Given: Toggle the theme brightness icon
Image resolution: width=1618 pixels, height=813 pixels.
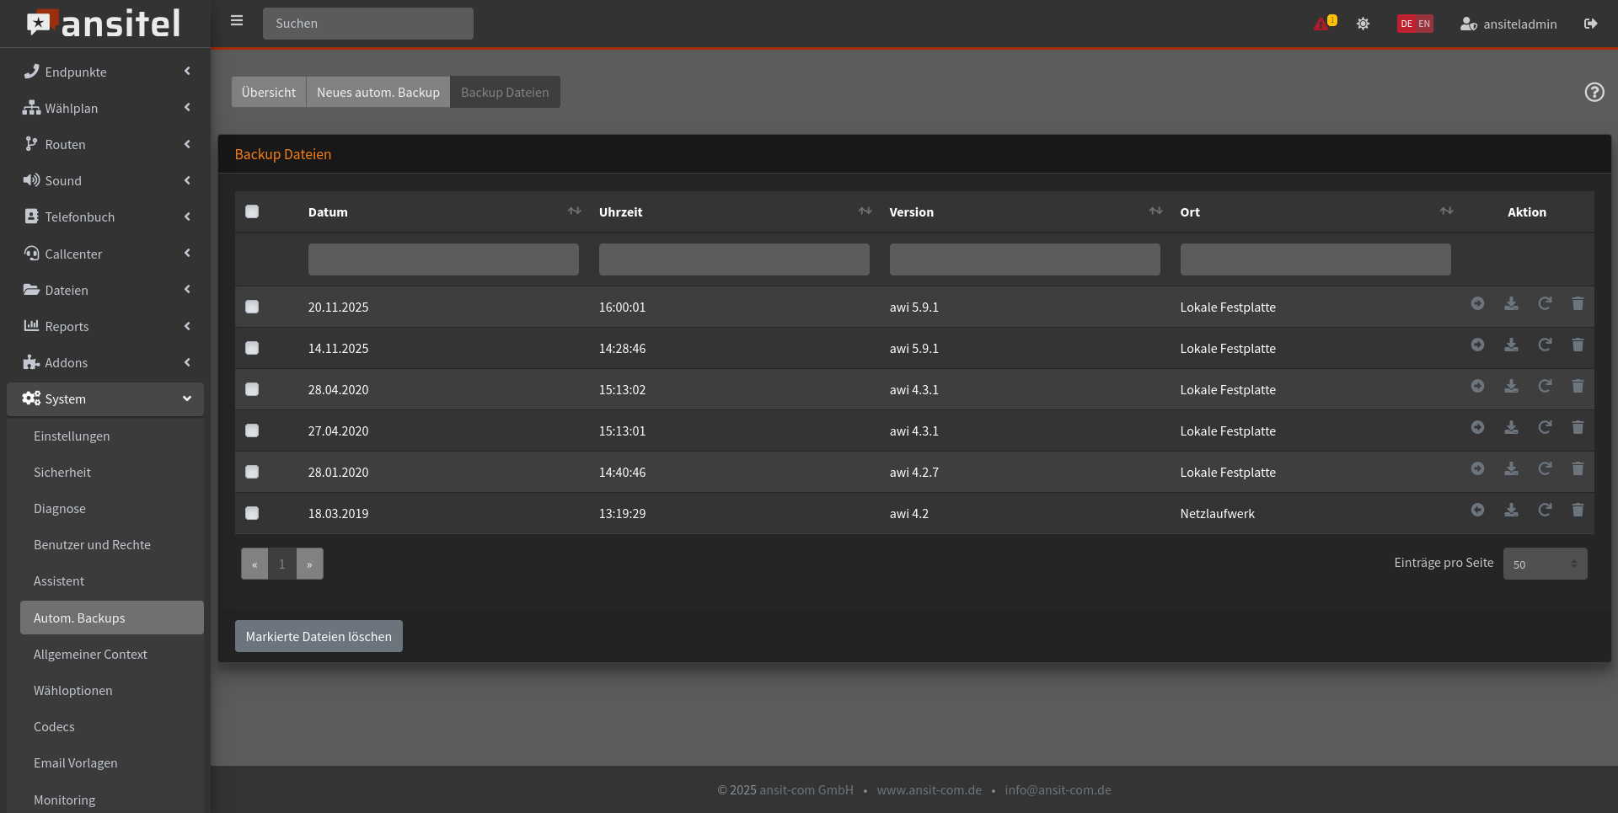Looking at the screenshot, I should coord(1363,24).
